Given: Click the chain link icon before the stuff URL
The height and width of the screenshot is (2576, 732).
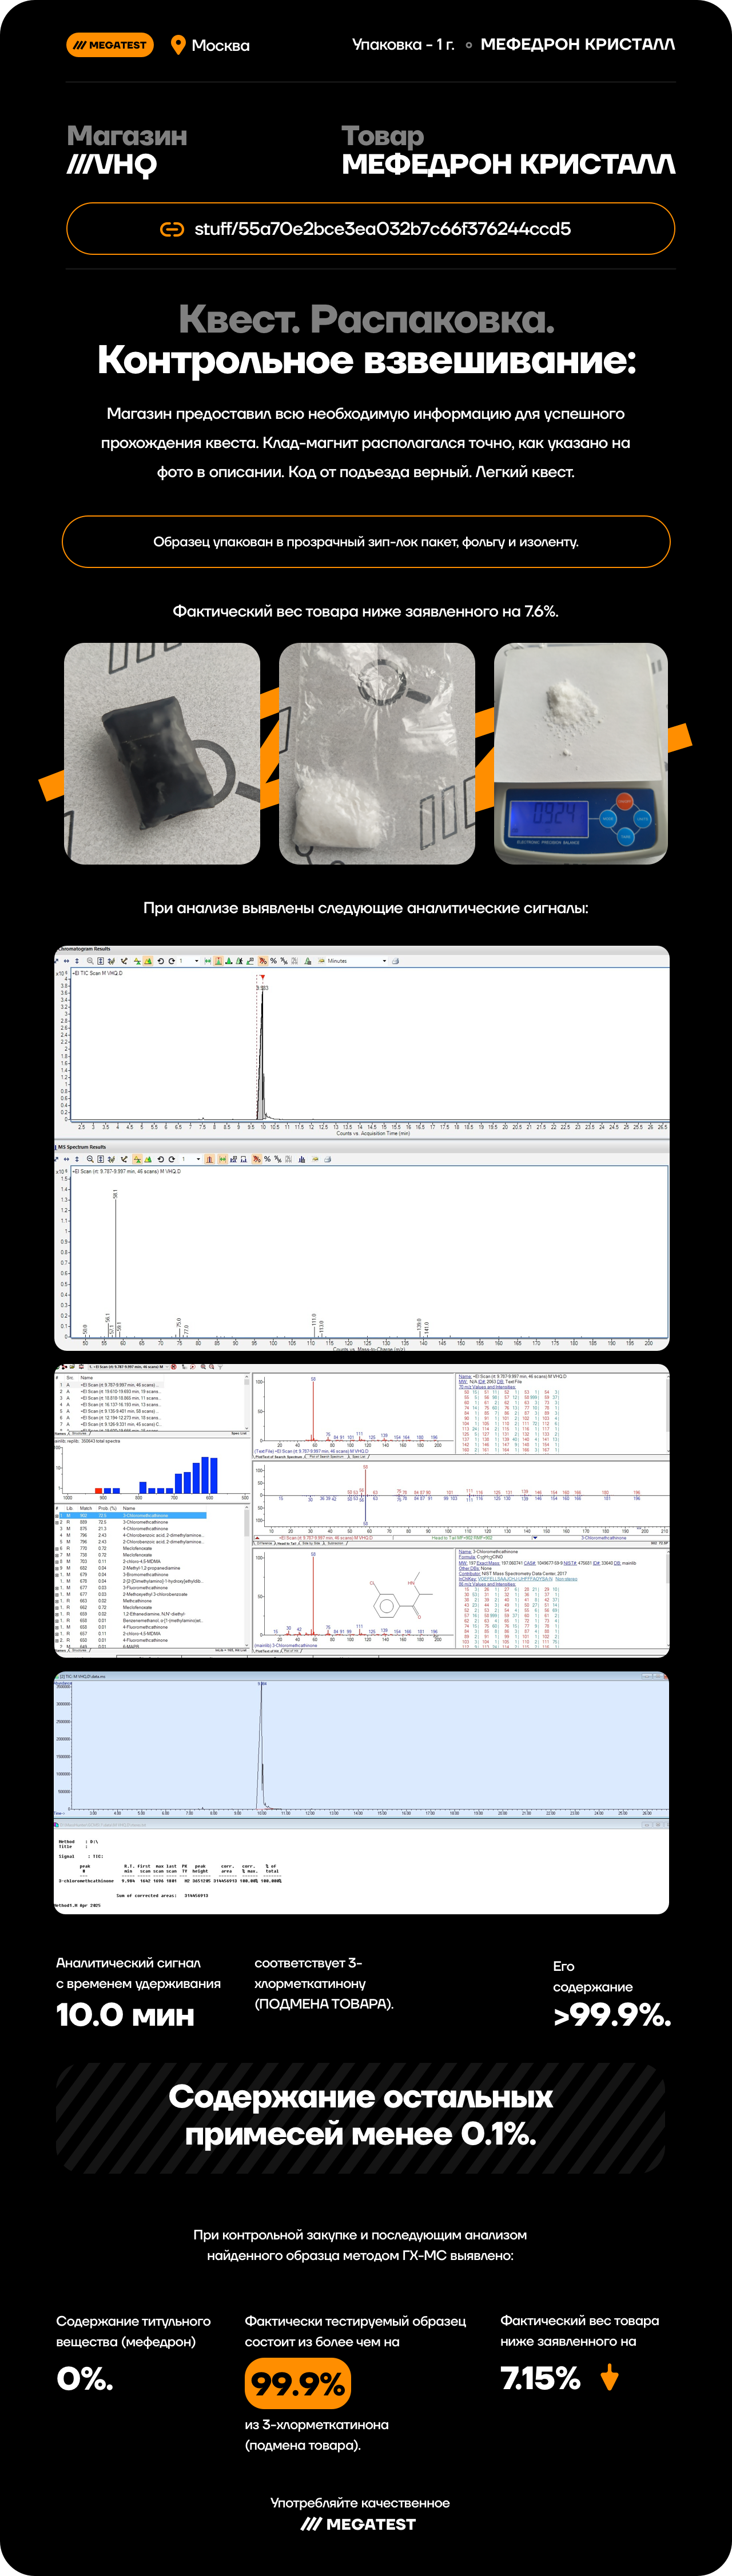Looking at the screenshot, I should [x=172, y=229].
